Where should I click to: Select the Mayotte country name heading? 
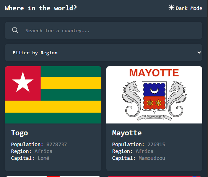(x=127, y=133)
